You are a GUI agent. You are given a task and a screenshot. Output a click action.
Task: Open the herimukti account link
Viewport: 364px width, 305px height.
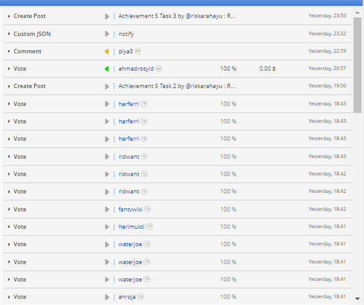(132, 227)
